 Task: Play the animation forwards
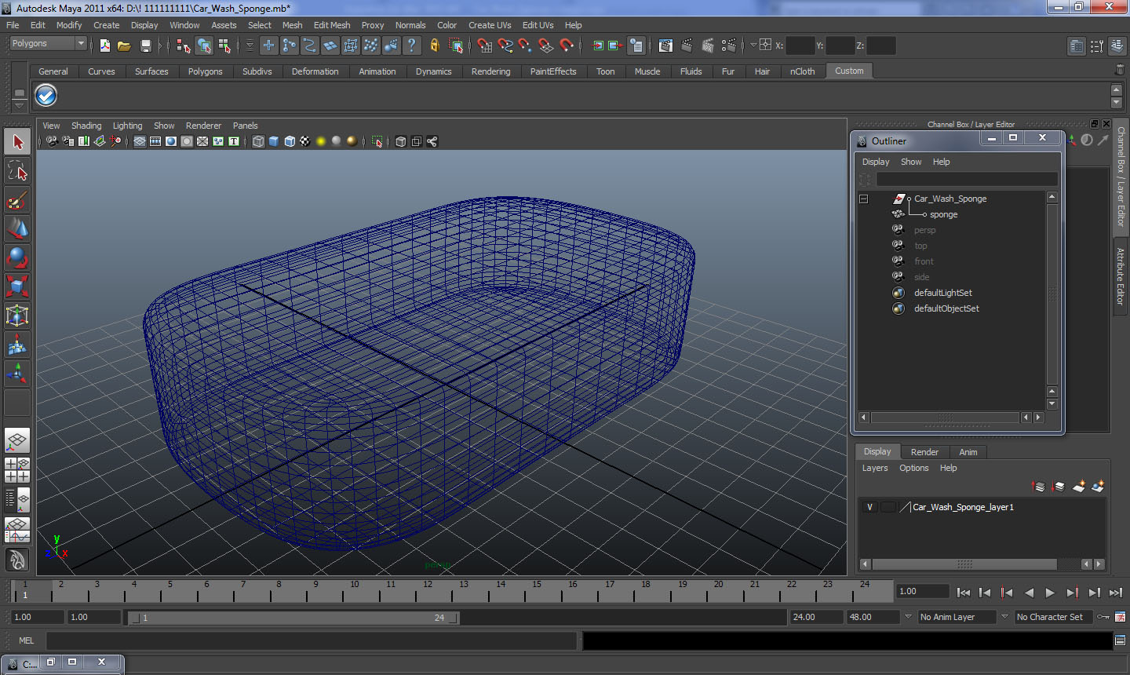(x=1050, y=593)
